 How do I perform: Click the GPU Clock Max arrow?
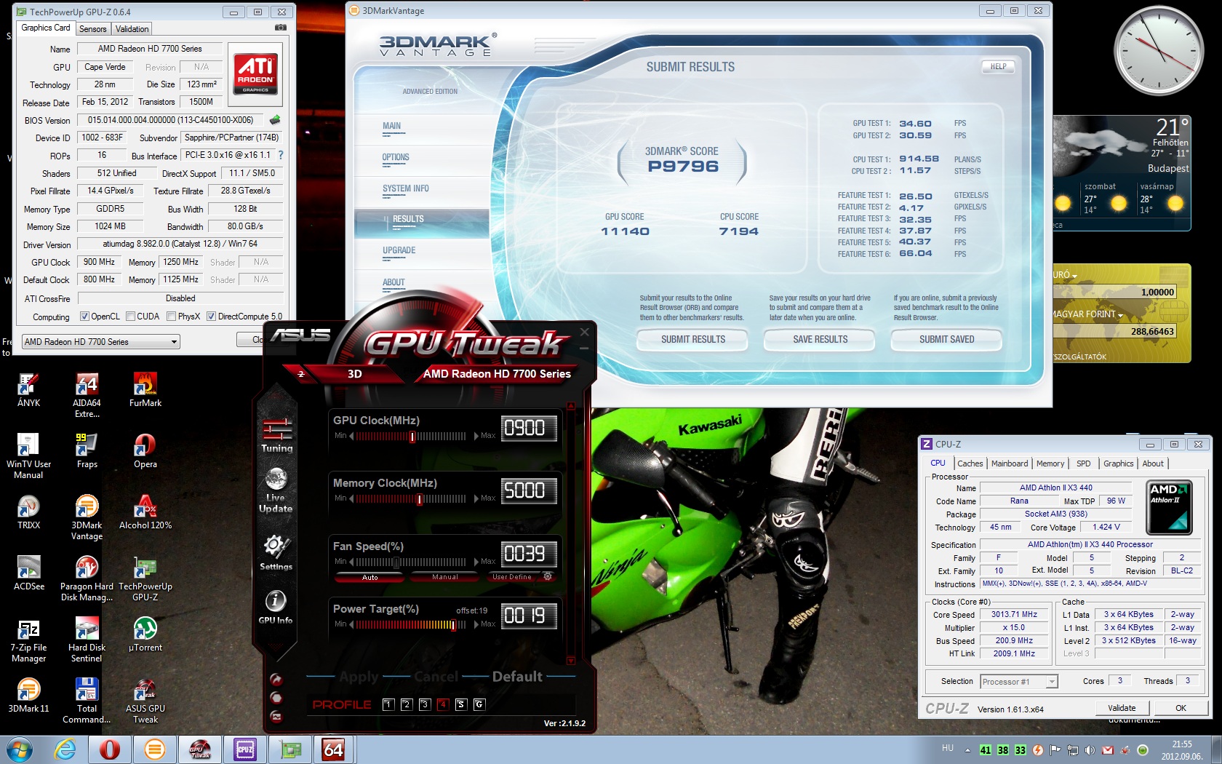coord(476,436)
